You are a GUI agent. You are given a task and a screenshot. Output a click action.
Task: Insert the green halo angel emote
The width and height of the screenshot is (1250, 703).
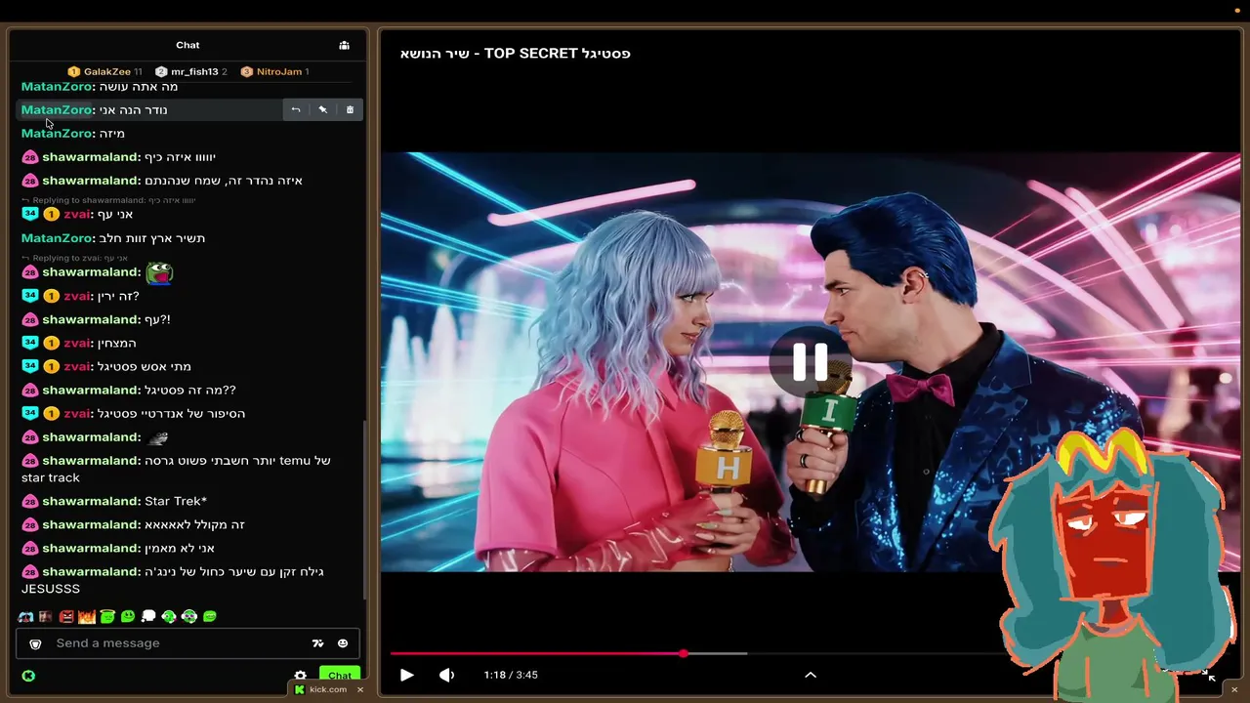(x=107, y=616)
